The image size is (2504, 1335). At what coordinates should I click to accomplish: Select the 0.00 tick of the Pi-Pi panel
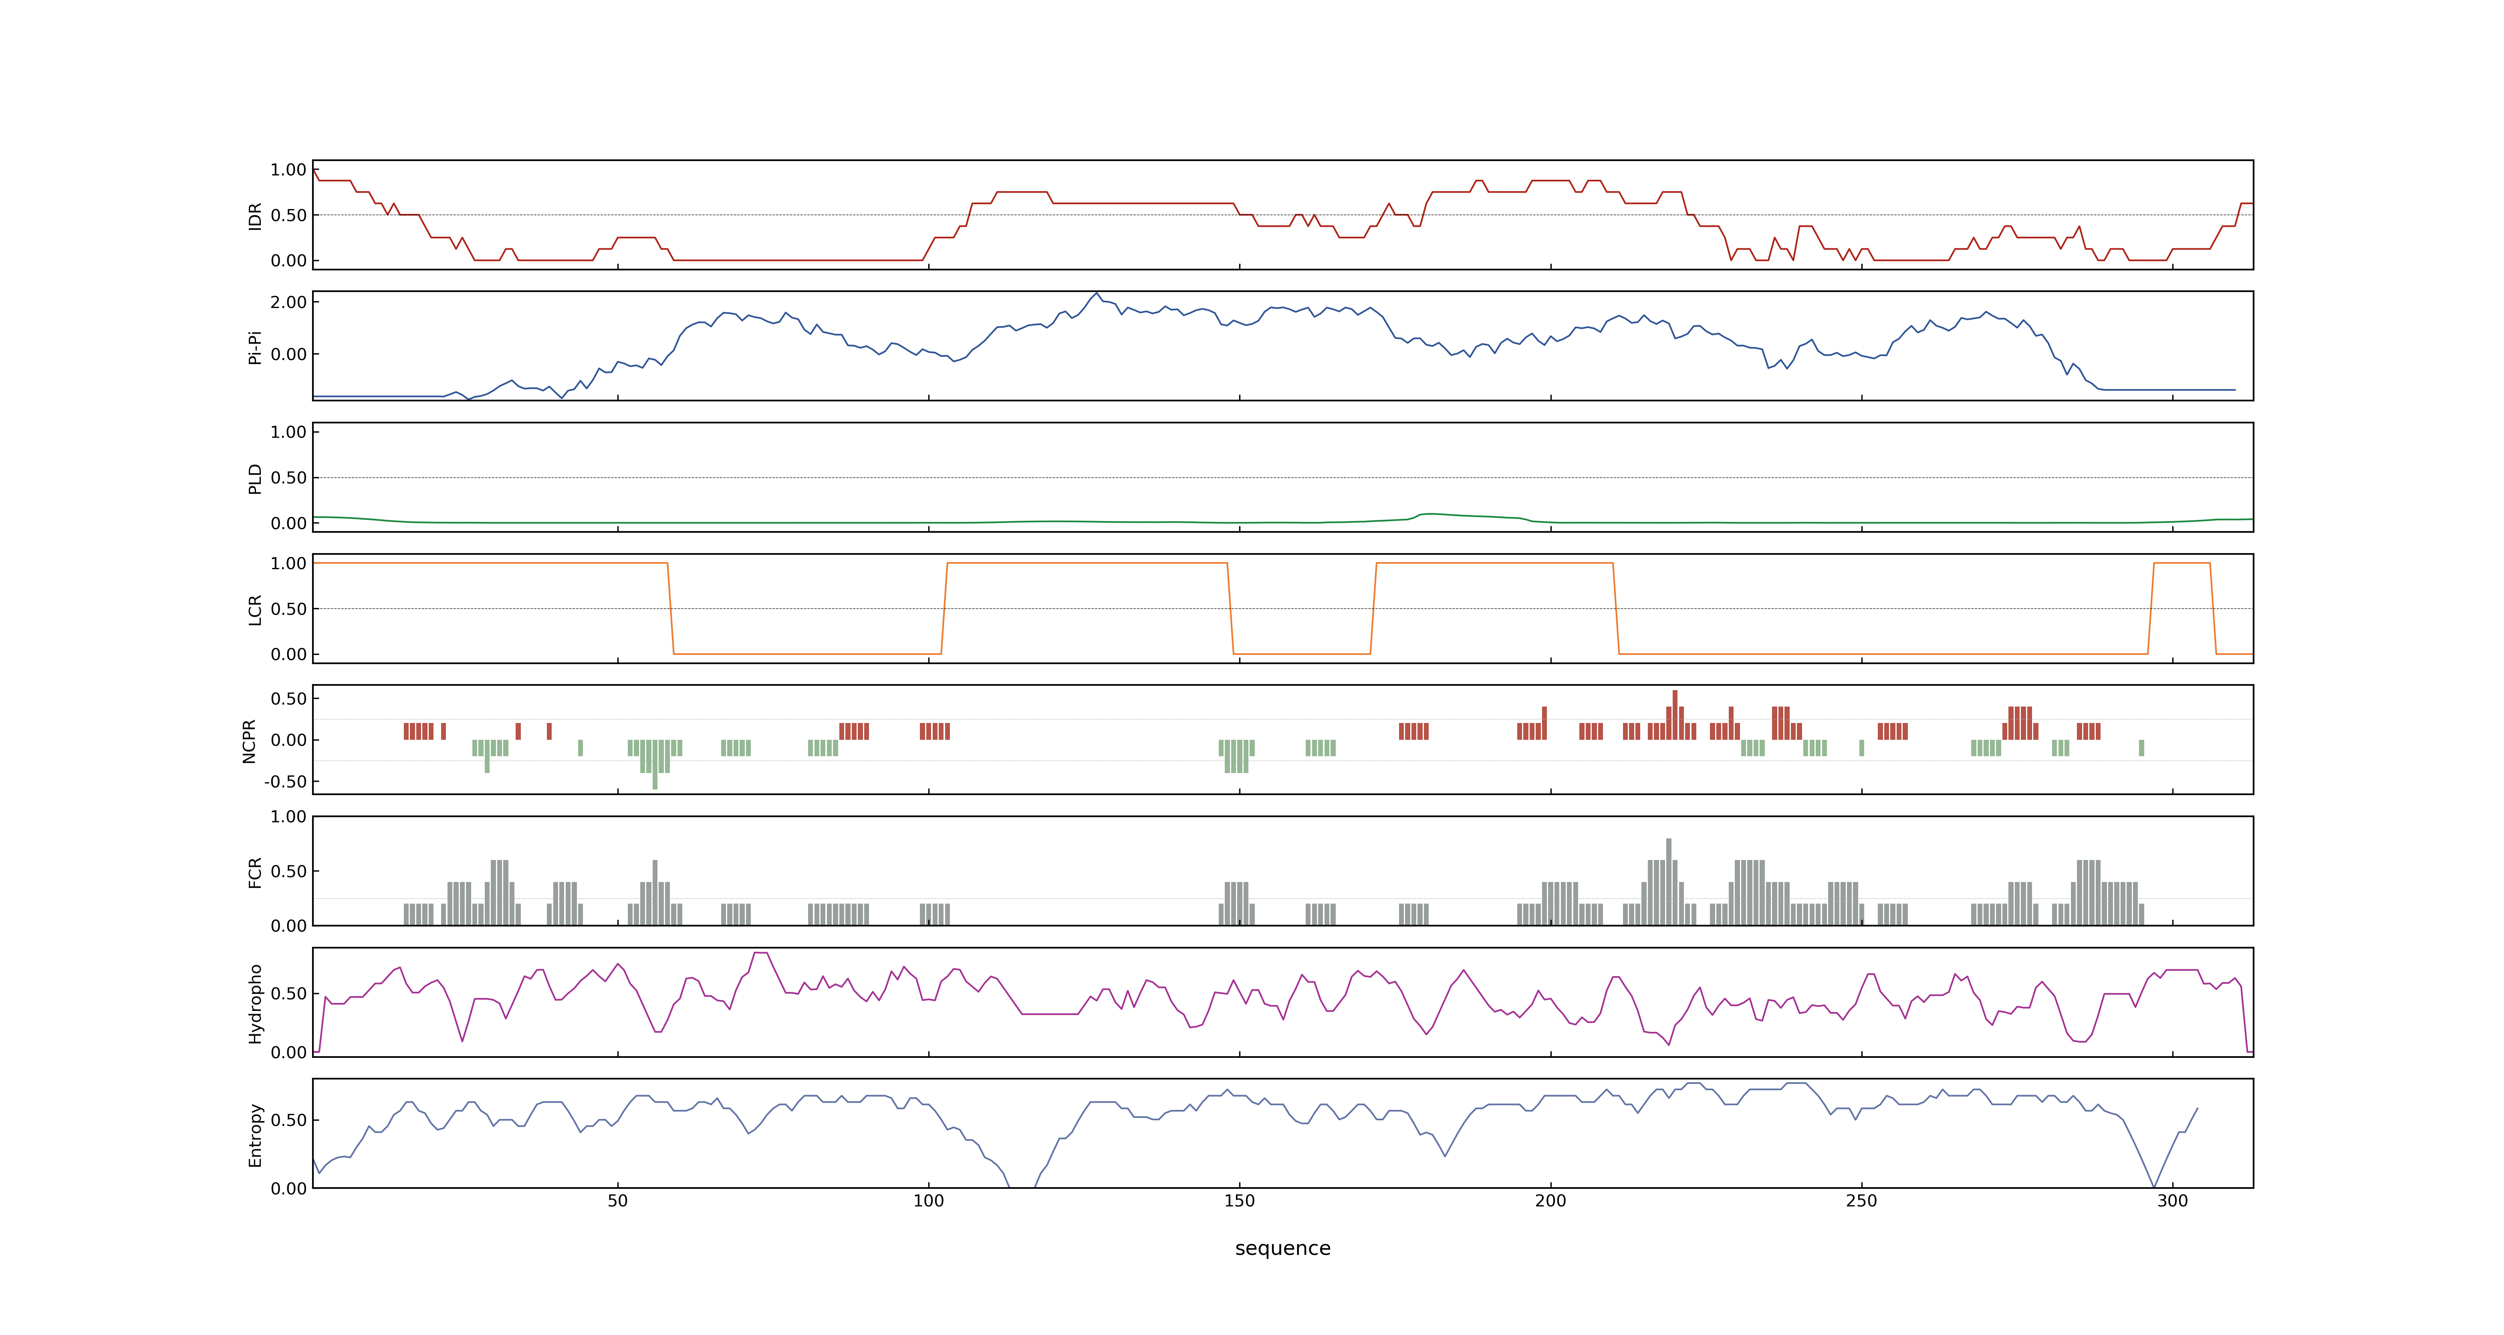tap(289, 354)
